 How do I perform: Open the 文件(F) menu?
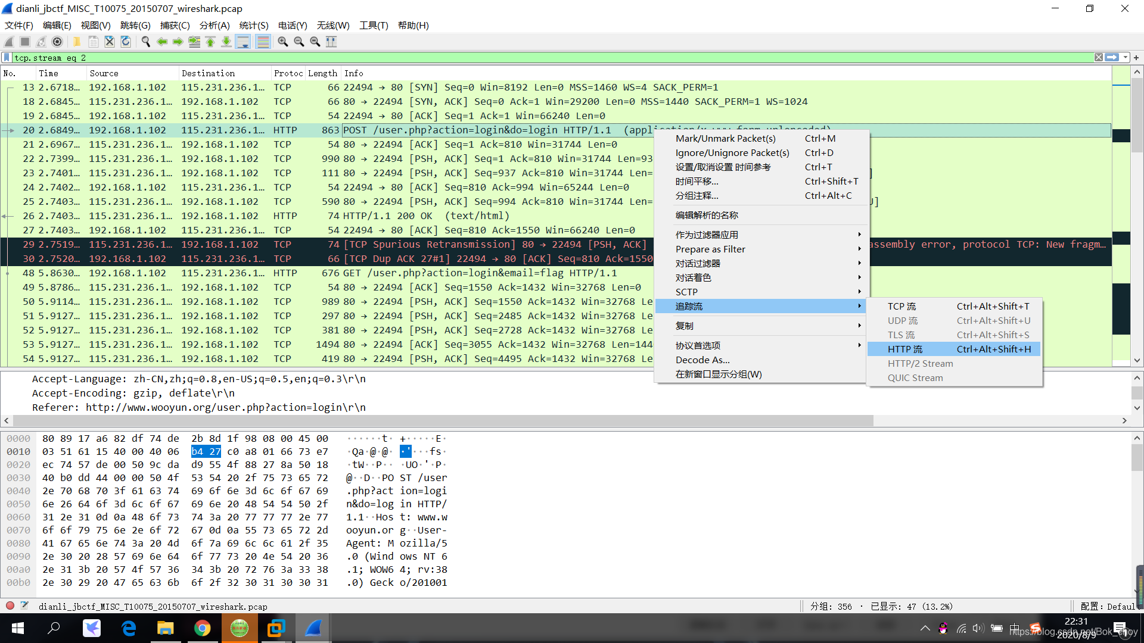(x=19, y=26)
